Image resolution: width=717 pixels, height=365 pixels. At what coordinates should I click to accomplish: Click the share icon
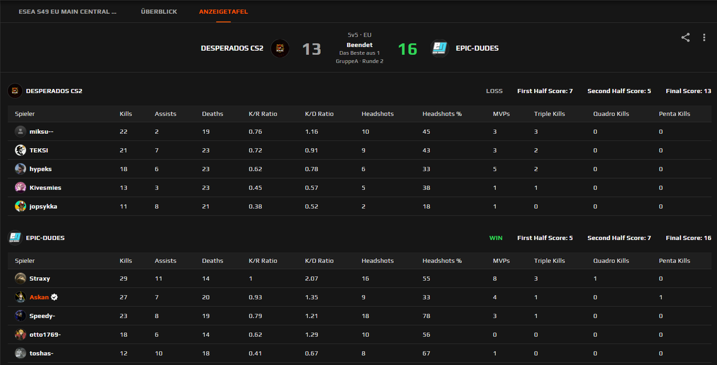point(685,37)
